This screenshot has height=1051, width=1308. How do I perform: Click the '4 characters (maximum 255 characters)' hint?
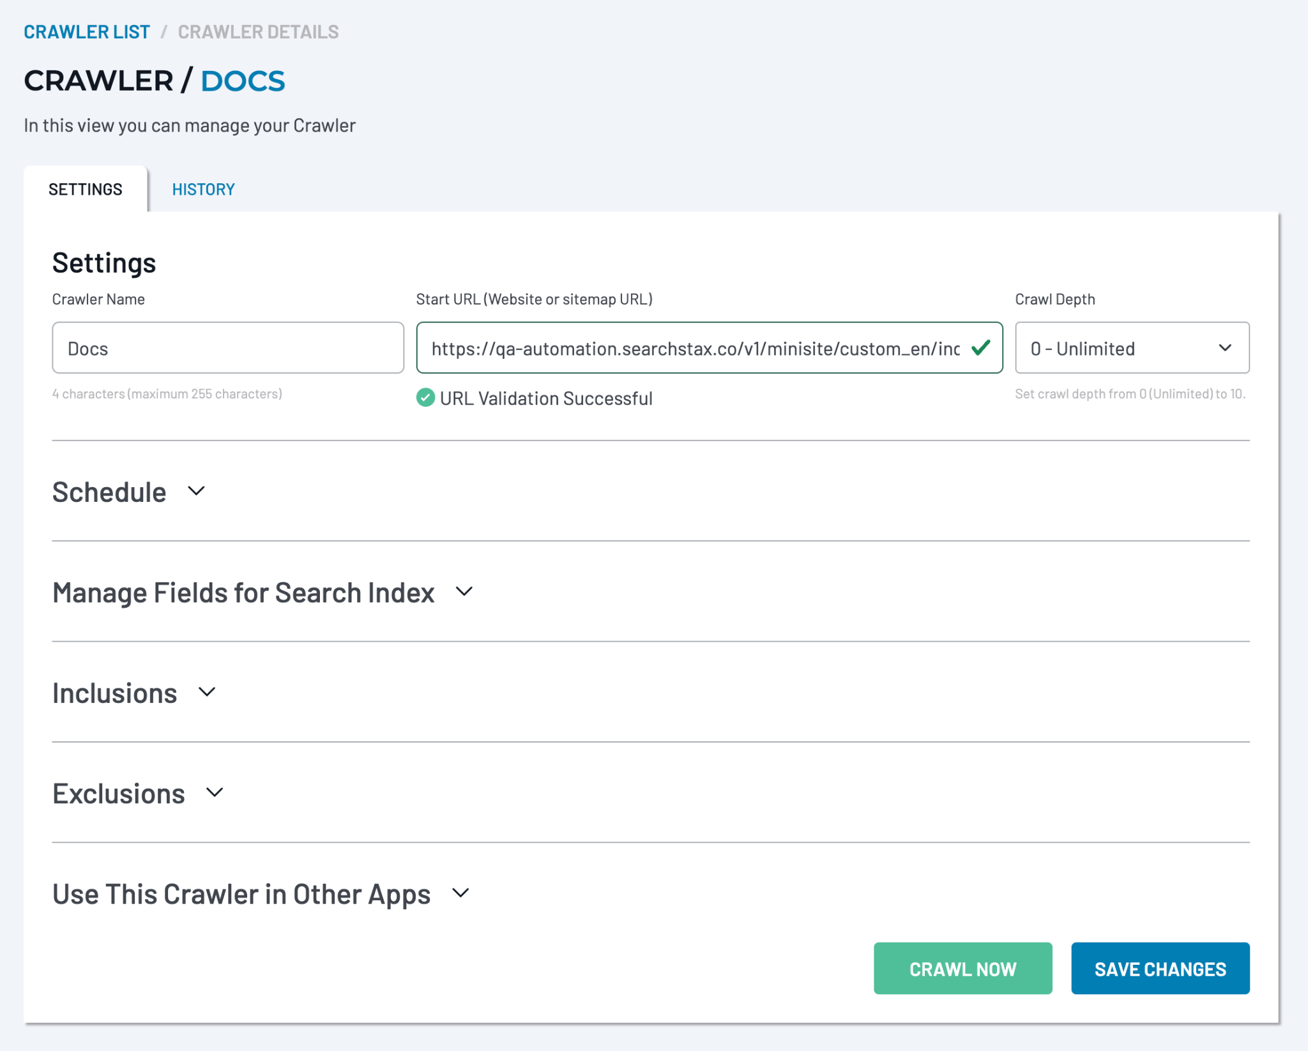tap(167, 394)
